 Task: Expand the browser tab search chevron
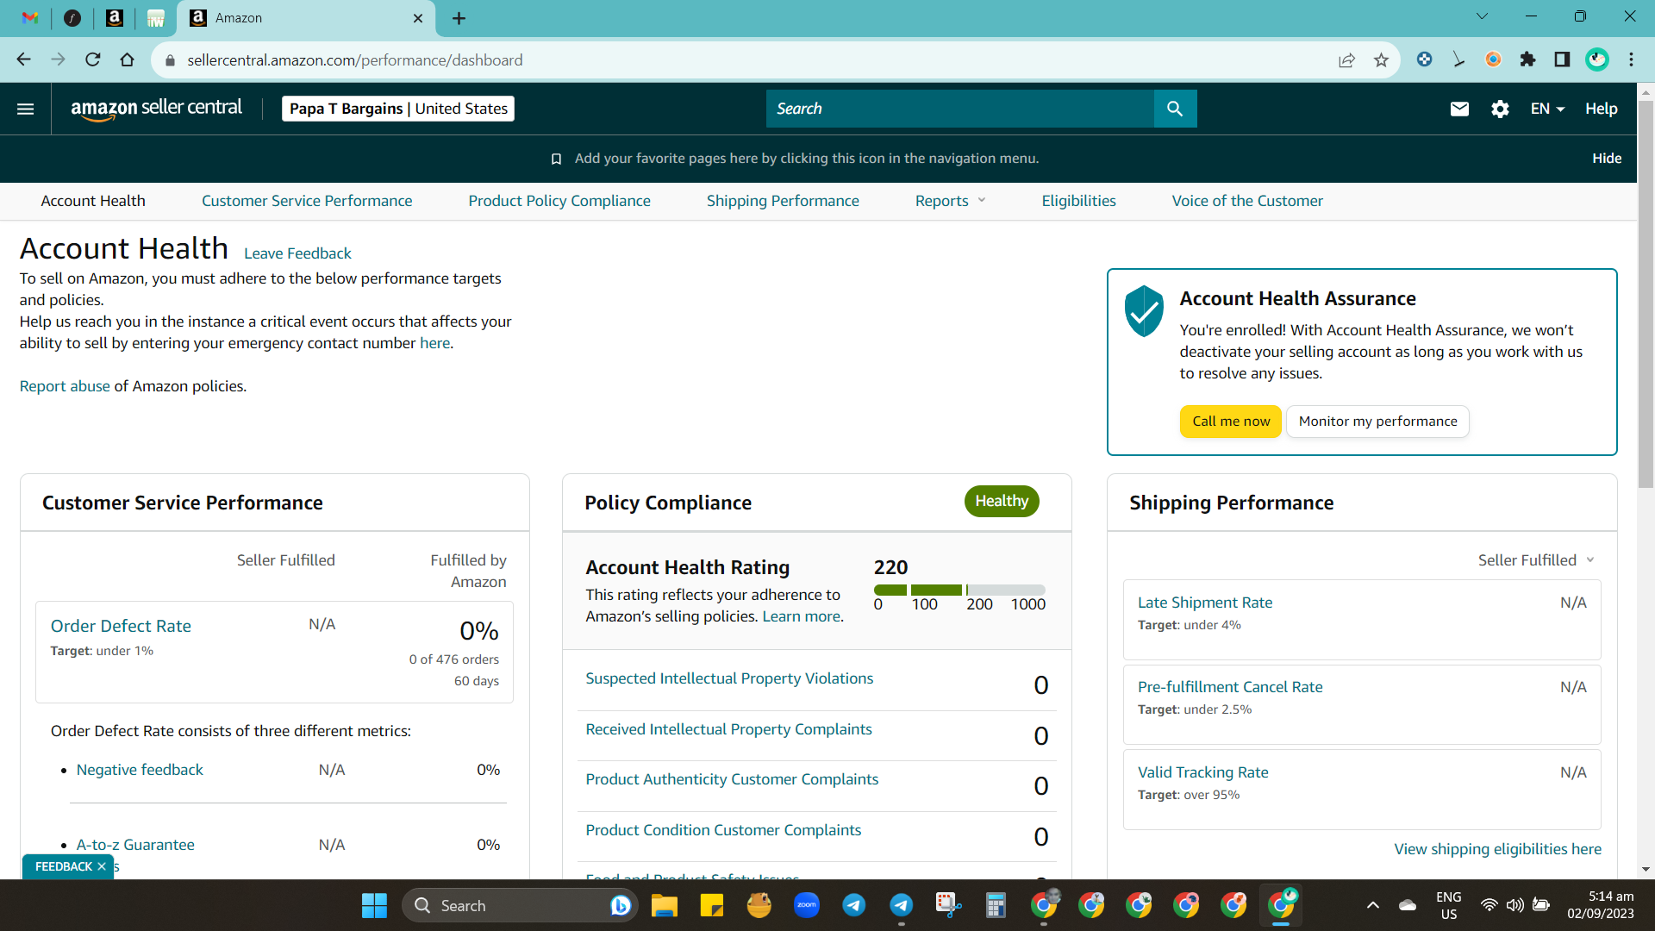point(1482,16)
